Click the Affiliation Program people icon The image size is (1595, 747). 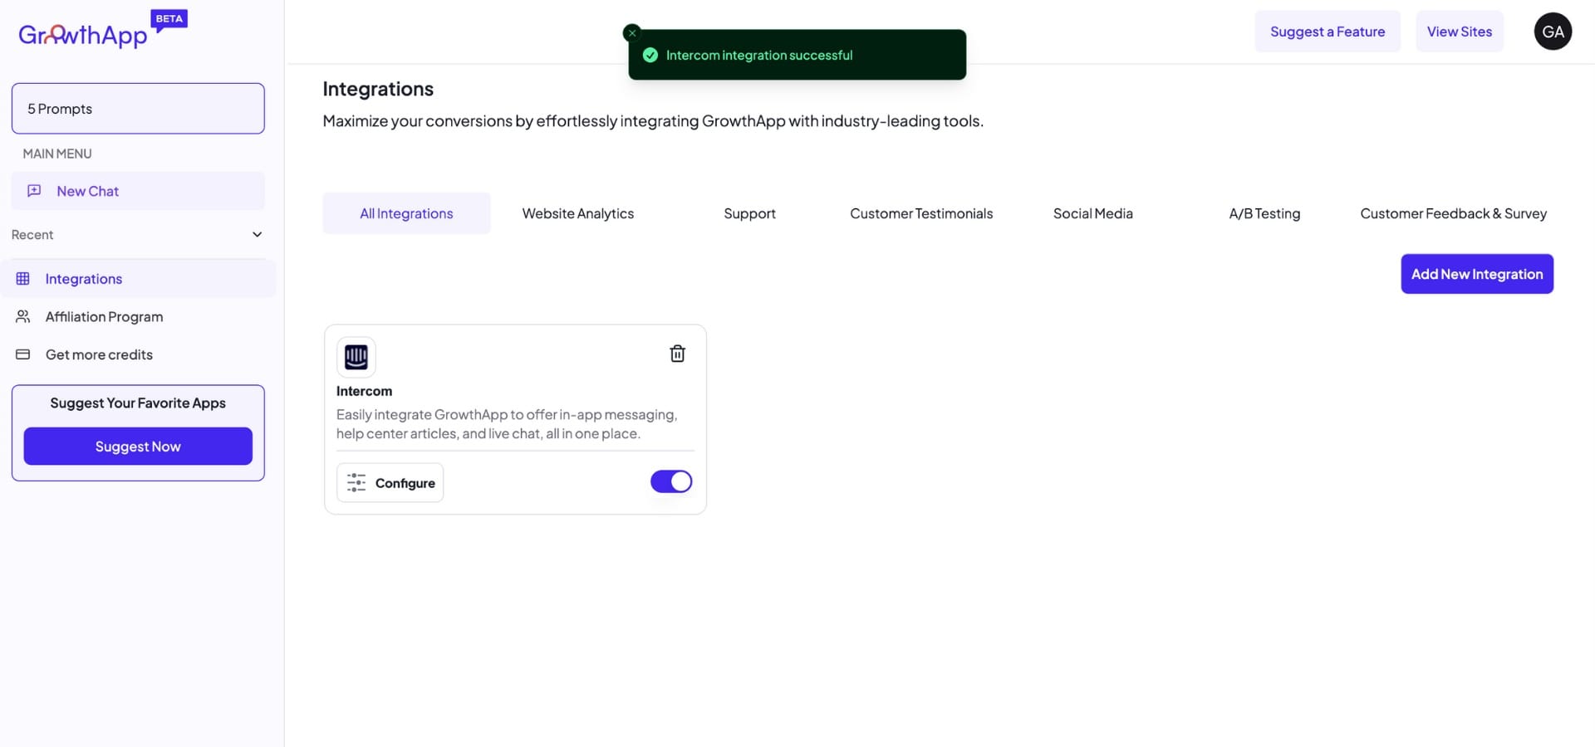pyautogui.click(x=23, y=316)
